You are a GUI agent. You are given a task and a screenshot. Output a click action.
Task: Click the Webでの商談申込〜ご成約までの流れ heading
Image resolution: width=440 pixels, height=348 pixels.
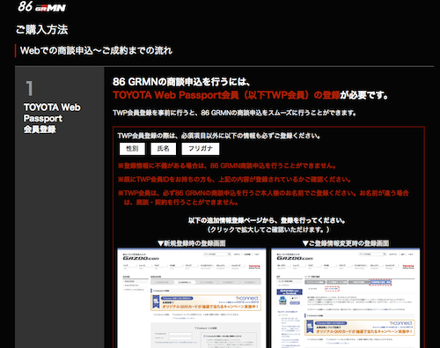[x=96, y=50]
